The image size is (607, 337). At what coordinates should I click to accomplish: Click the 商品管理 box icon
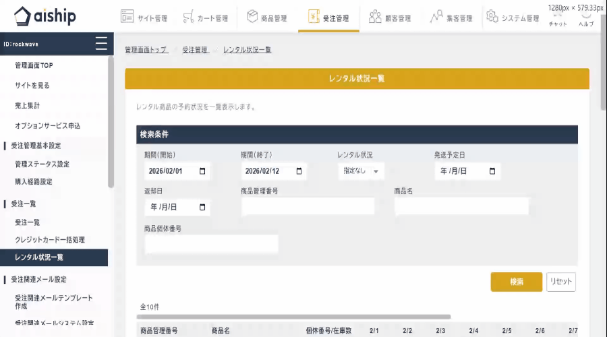coord(252,17)
